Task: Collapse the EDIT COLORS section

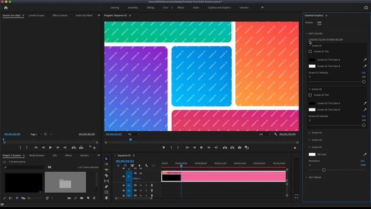Action: click(307, 34)
